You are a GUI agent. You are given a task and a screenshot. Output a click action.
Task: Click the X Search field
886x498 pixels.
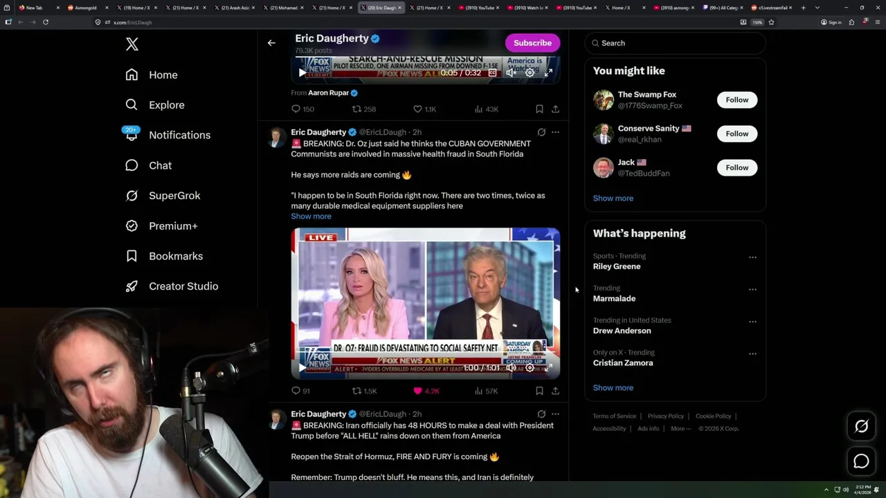pos(676,43)
